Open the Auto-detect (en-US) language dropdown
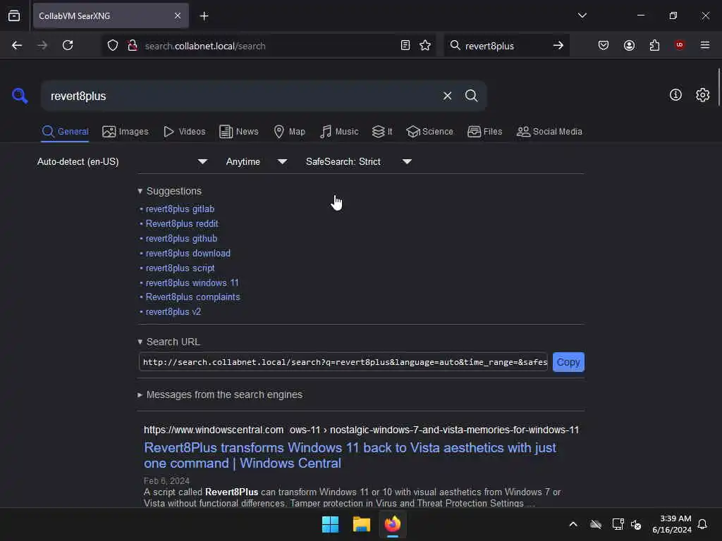 (122, 161)
